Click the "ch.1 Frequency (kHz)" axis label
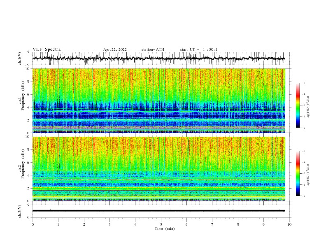 [21, 96]
